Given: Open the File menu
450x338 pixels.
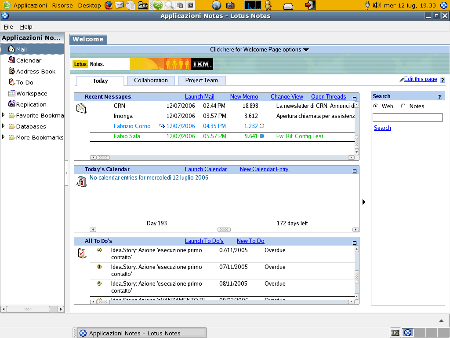Looking at the screenshot, I should (x=8, y=27).
